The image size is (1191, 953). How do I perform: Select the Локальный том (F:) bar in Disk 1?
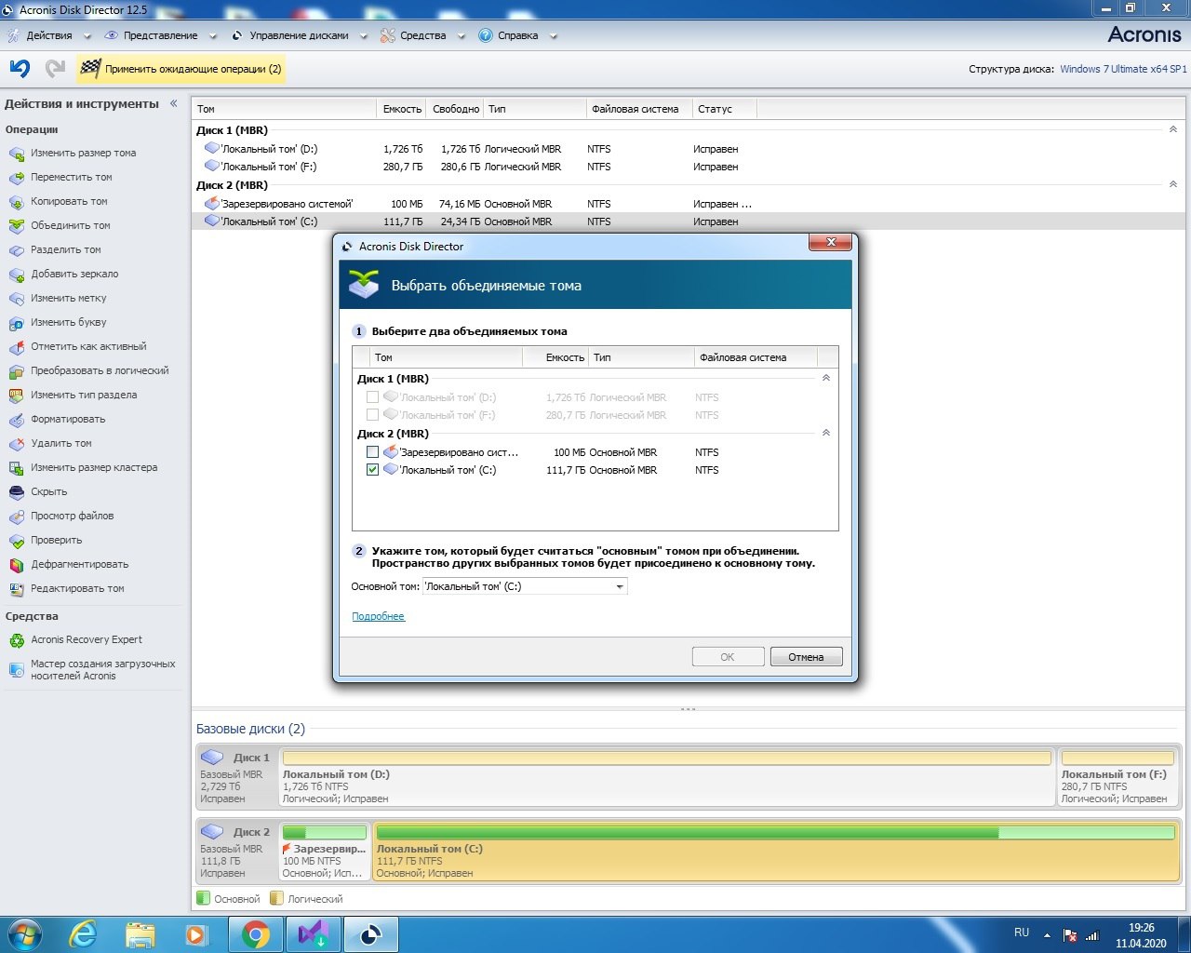coord(1117,758)
